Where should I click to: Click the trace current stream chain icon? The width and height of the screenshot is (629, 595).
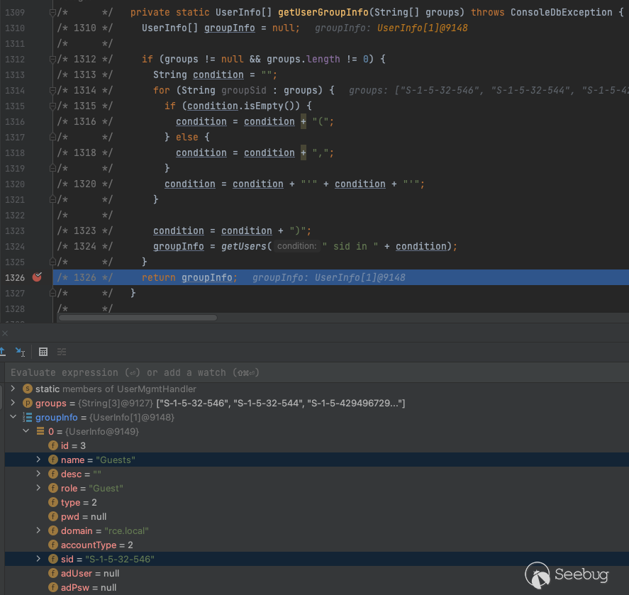click(62, 352)
